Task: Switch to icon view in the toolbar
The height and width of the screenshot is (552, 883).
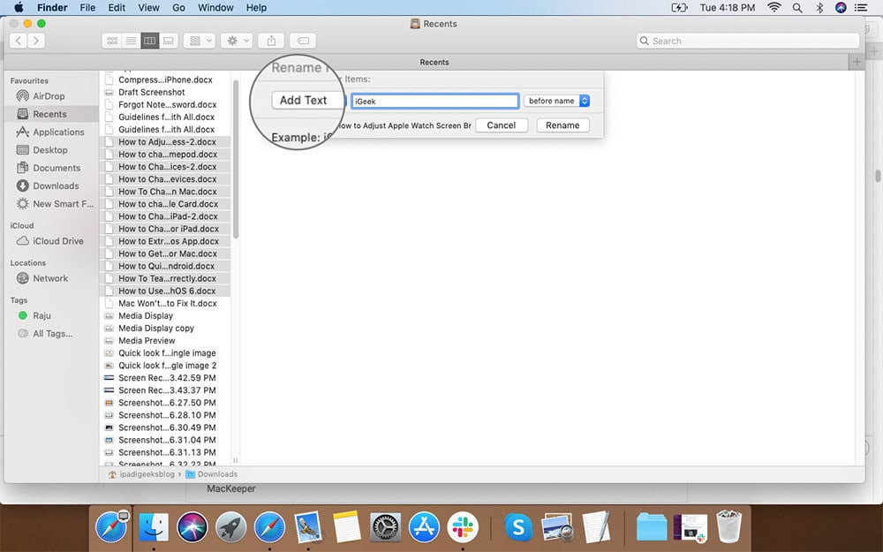Action: (x=112, y=40)
